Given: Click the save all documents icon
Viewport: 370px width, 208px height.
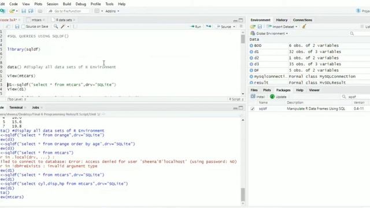Looking at the screenshot, I should [31, 11].
